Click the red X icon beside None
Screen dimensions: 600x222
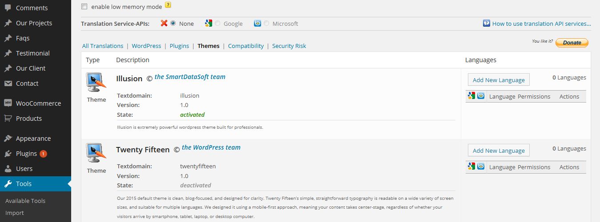[164, 24]
